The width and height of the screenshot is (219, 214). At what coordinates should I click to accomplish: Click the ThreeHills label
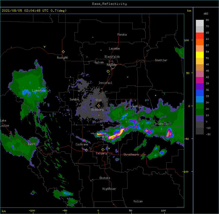tap(136, 106)
